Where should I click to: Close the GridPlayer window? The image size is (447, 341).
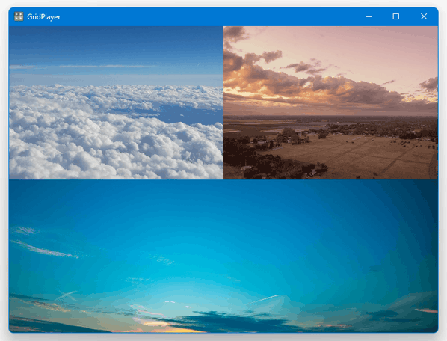click(x=424, y=16)
